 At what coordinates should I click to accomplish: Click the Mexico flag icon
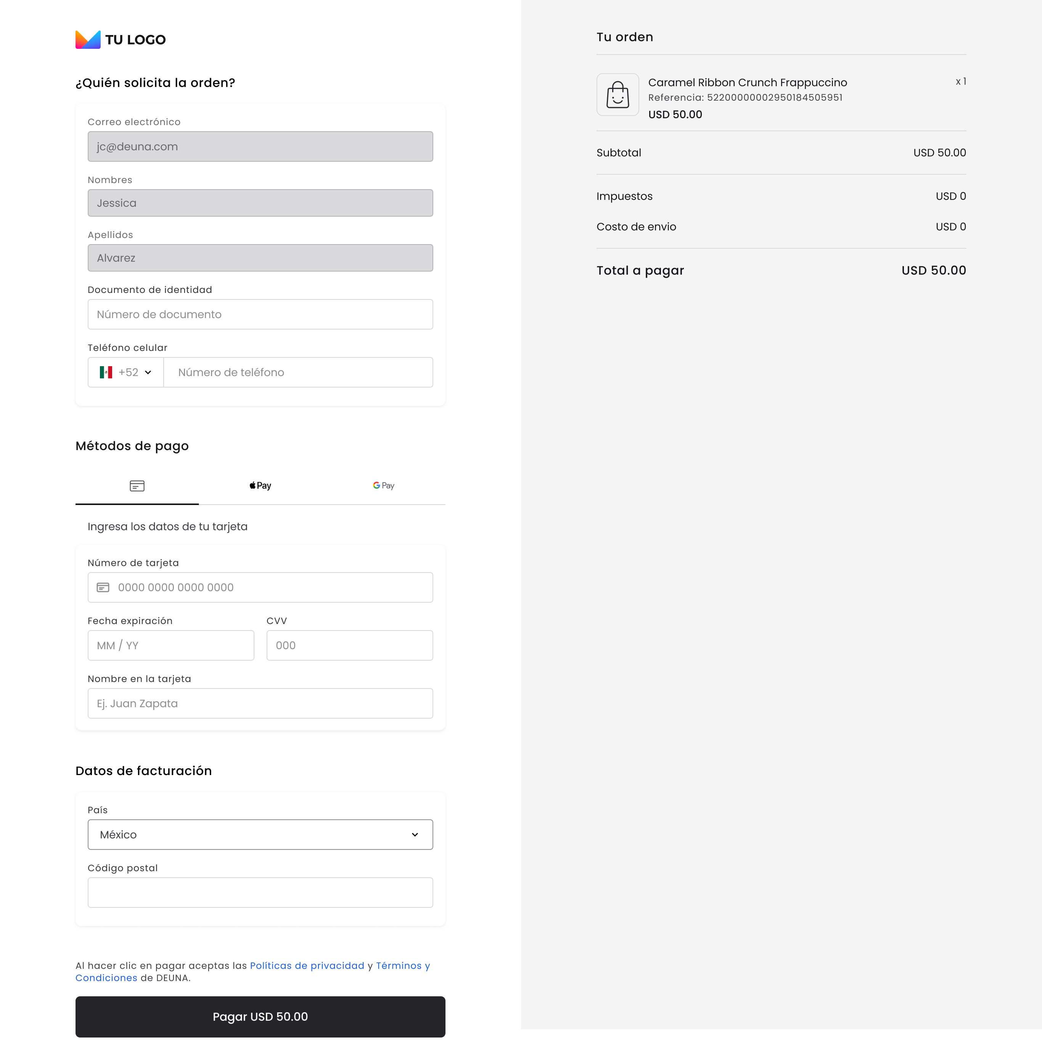tap(106, 372)
